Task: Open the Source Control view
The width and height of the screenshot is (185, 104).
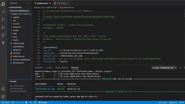Action: (3, 19)
